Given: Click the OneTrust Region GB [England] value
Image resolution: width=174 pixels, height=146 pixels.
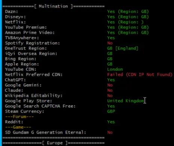Looking at the screenshot, I should [x=123, y=48].
